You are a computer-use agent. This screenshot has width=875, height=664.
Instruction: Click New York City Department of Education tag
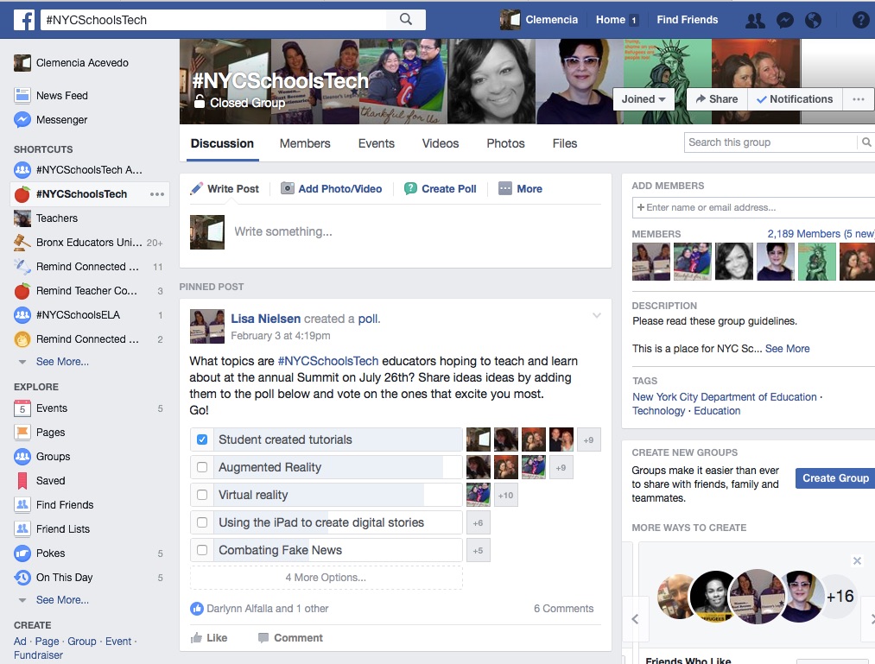725,396
